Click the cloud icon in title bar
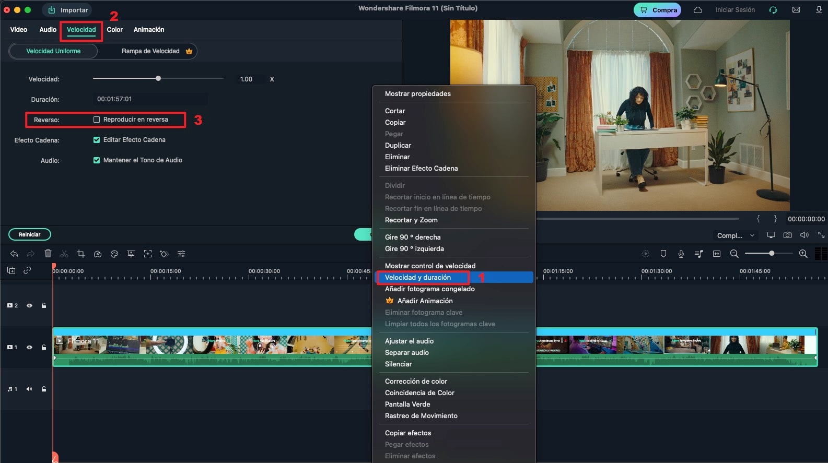 pyautogui.click(x=698, y=10)
